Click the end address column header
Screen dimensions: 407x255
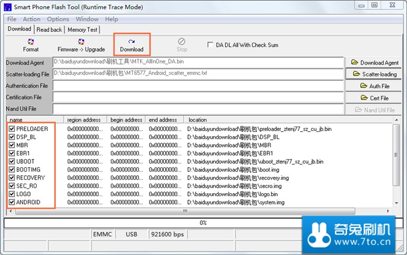coord(164,119)
